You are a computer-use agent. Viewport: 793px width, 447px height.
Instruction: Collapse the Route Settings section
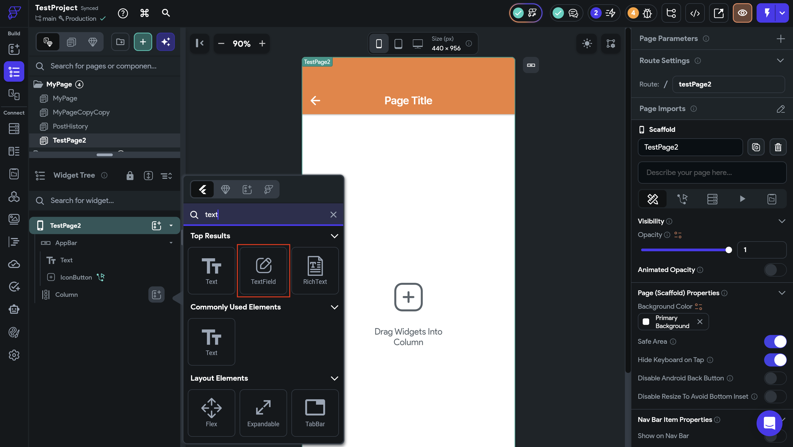pos(780,61)
